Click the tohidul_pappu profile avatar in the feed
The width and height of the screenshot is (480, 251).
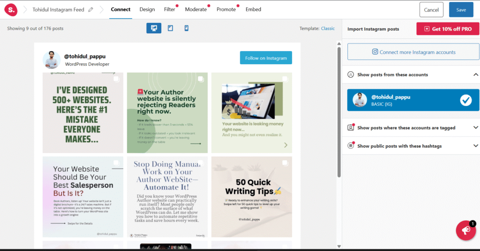pos(52,59)
